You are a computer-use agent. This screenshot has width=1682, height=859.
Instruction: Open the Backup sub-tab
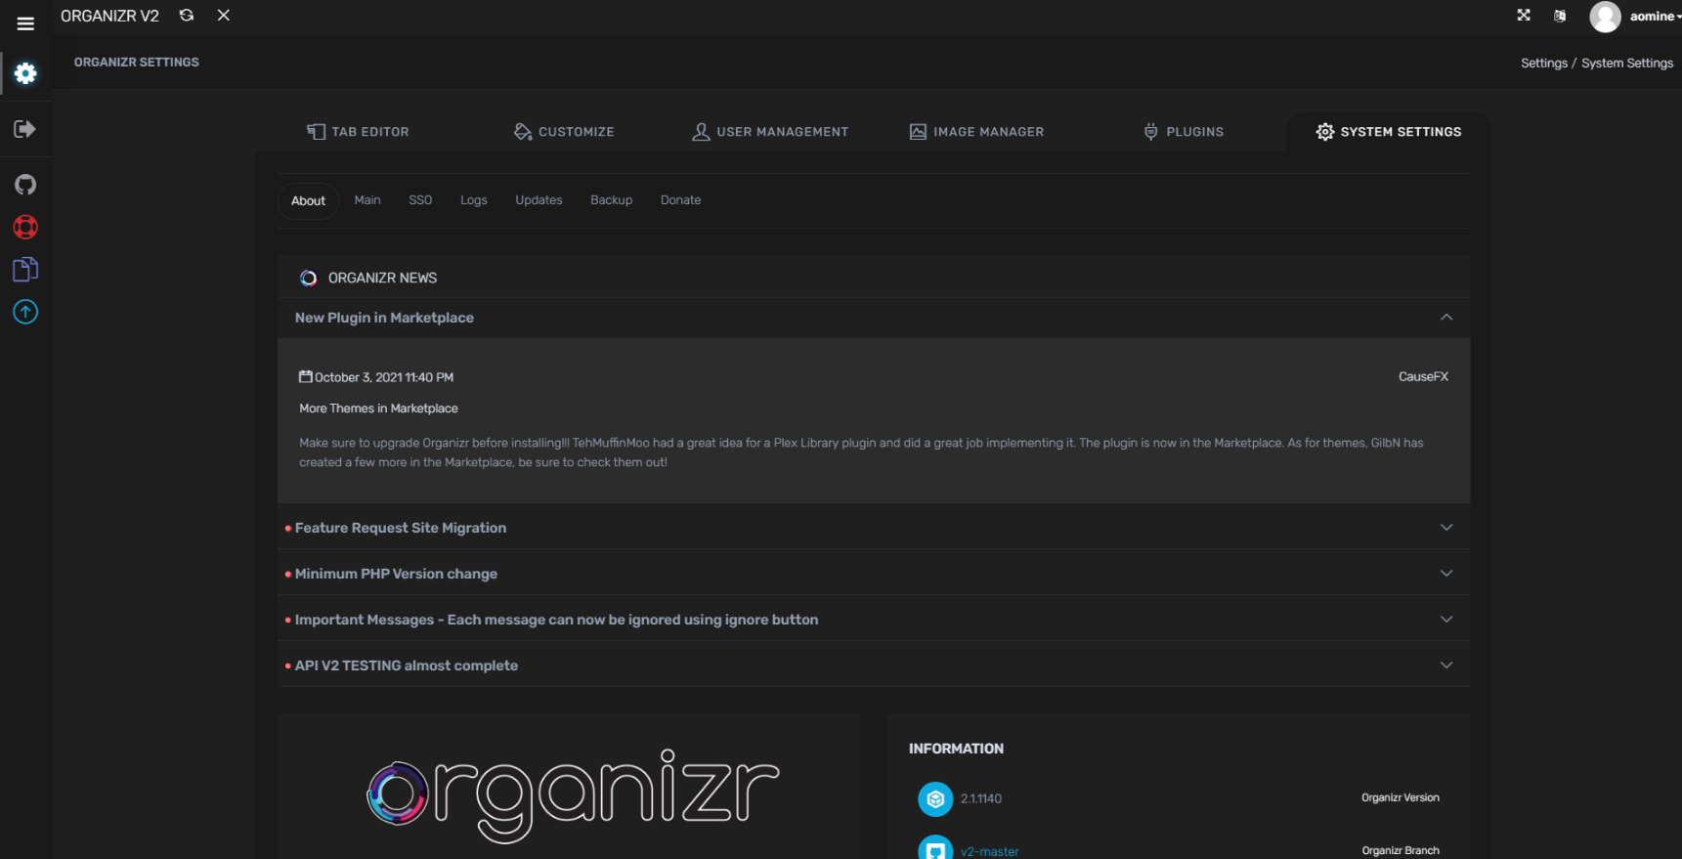(611, 200)
